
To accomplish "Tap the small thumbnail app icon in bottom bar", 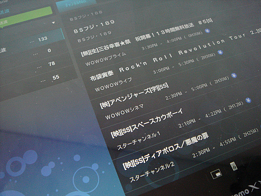I will click(x=234, y=166).
